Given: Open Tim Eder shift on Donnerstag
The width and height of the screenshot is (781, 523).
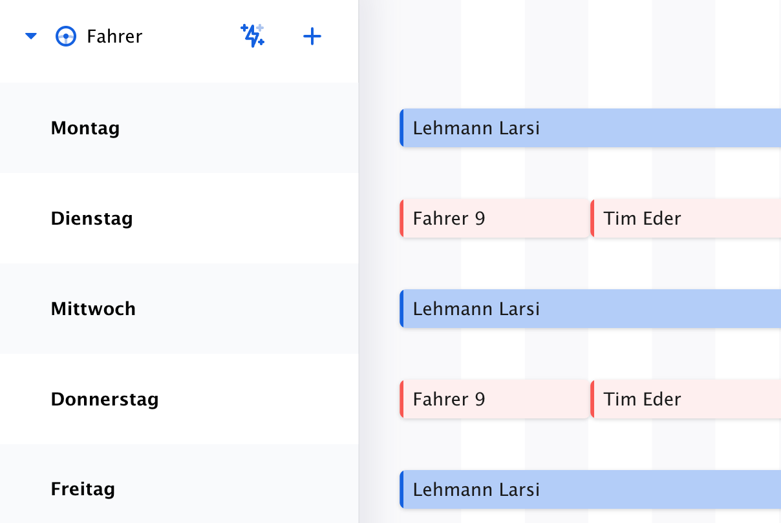Looking at the screenshot, I should 685,399.
